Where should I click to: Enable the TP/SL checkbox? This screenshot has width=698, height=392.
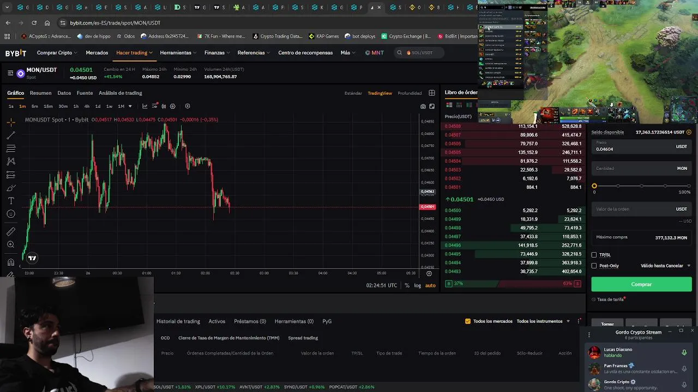(594, 255)
